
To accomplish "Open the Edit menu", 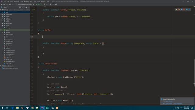I will point(8,2).
